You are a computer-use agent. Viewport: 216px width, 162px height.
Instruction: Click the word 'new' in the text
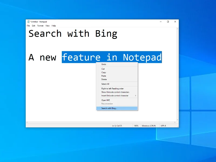click(x=48, y=58)
